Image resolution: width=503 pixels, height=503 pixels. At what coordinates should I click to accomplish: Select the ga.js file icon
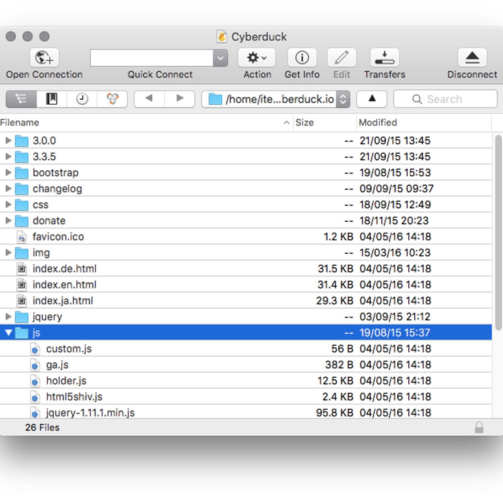point(35,365)
